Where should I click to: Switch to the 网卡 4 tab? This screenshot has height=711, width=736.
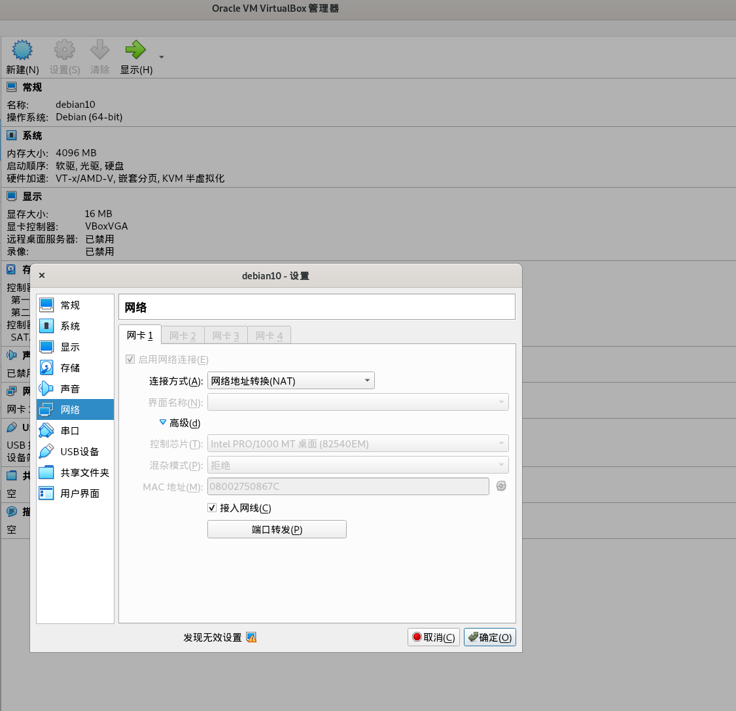269,336
